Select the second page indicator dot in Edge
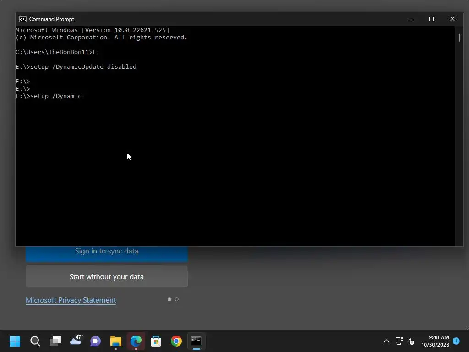 click(177, 299)
